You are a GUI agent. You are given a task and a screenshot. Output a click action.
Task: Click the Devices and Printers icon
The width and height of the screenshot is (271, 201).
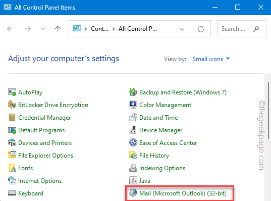coord(12,143)
